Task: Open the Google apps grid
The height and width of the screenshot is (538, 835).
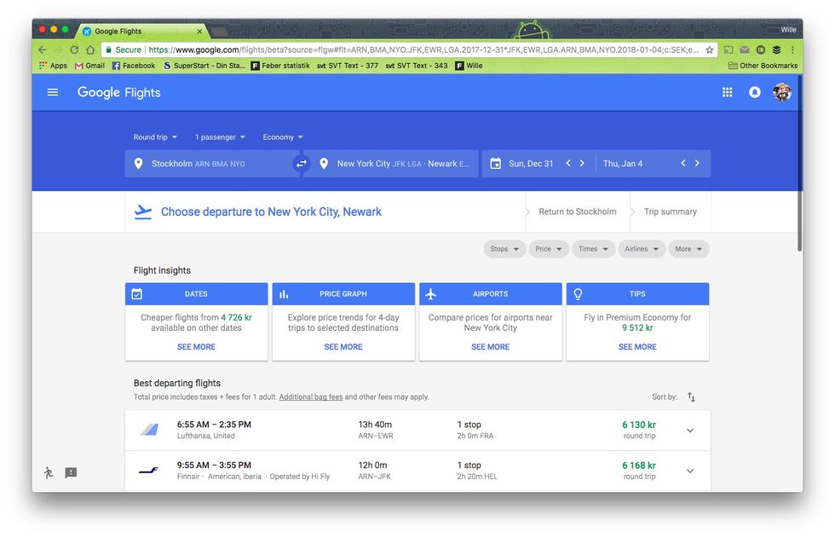Action: [x=727, y=92]
